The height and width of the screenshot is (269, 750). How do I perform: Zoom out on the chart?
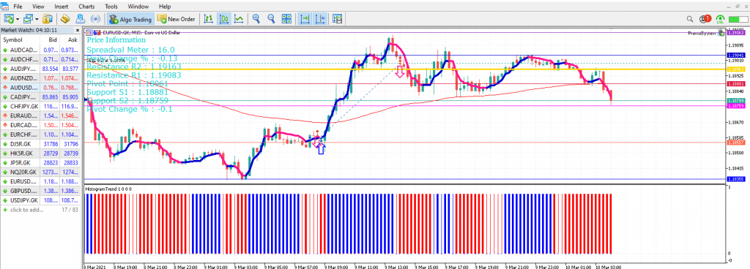(x=271, y=19)
